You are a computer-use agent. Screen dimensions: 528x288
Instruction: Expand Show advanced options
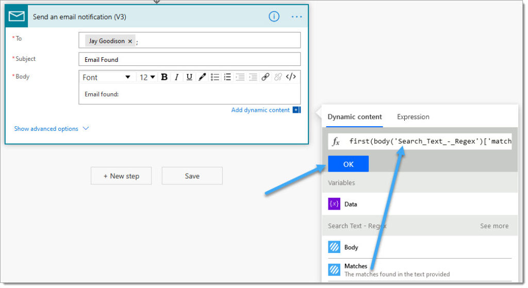pyautogui.click(x=51, y=128)
